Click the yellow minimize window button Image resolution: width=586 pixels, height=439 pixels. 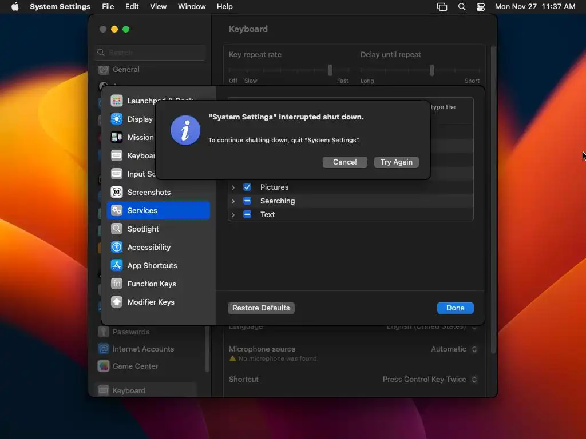click(114, 29)
